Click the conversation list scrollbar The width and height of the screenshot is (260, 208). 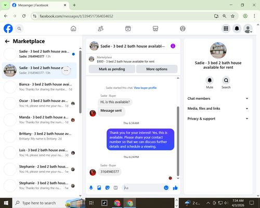pos(80,82)
